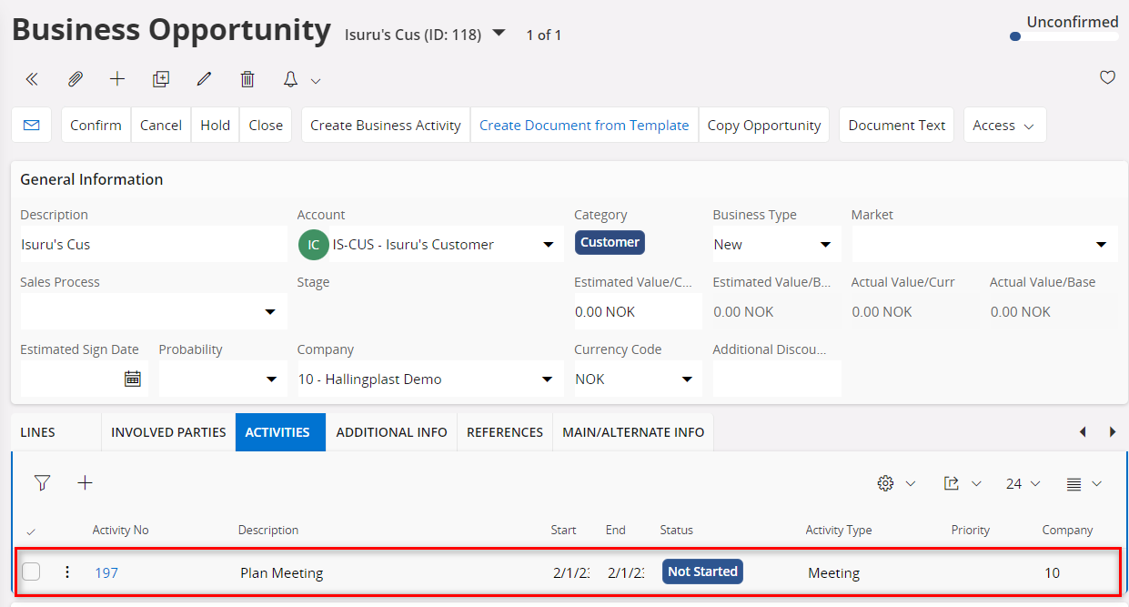The image size is (1129, 607).
Task: Mark as favorite with the heart icon
Action: [1107, 77]
